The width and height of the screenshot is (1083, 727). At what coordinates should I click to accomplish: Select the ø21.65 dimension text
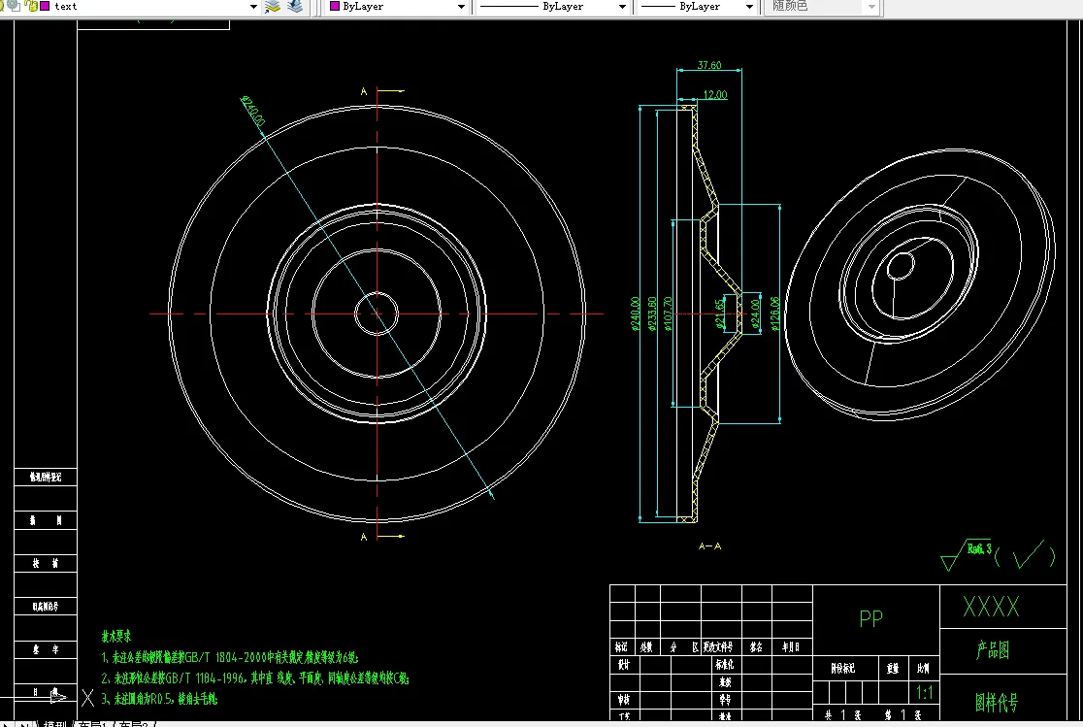[x=720, y=314]
